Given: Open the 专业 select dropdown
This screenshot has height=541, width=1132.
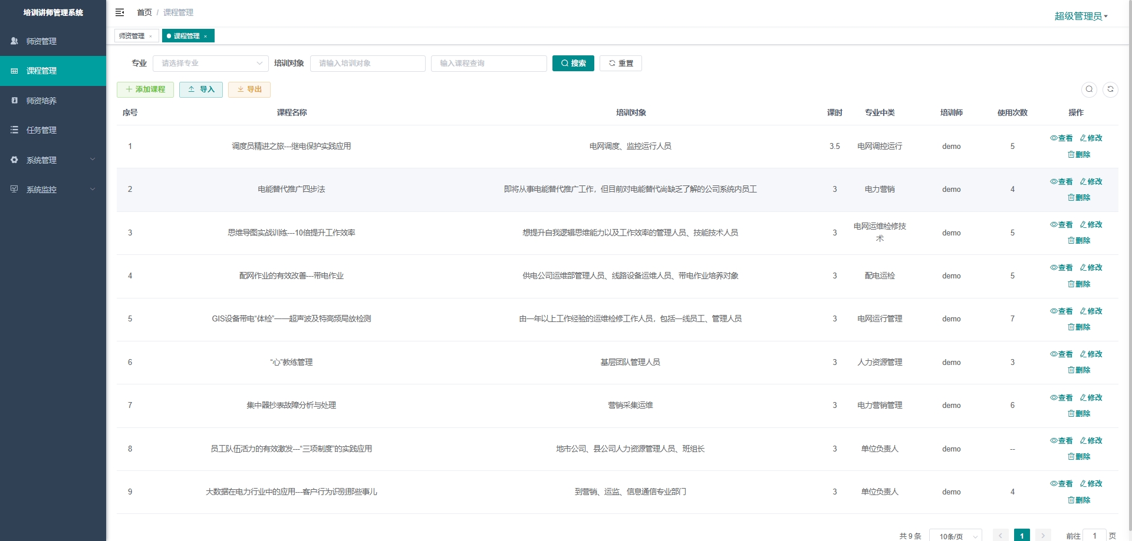Looking at the screenshot, I should 210,63.
